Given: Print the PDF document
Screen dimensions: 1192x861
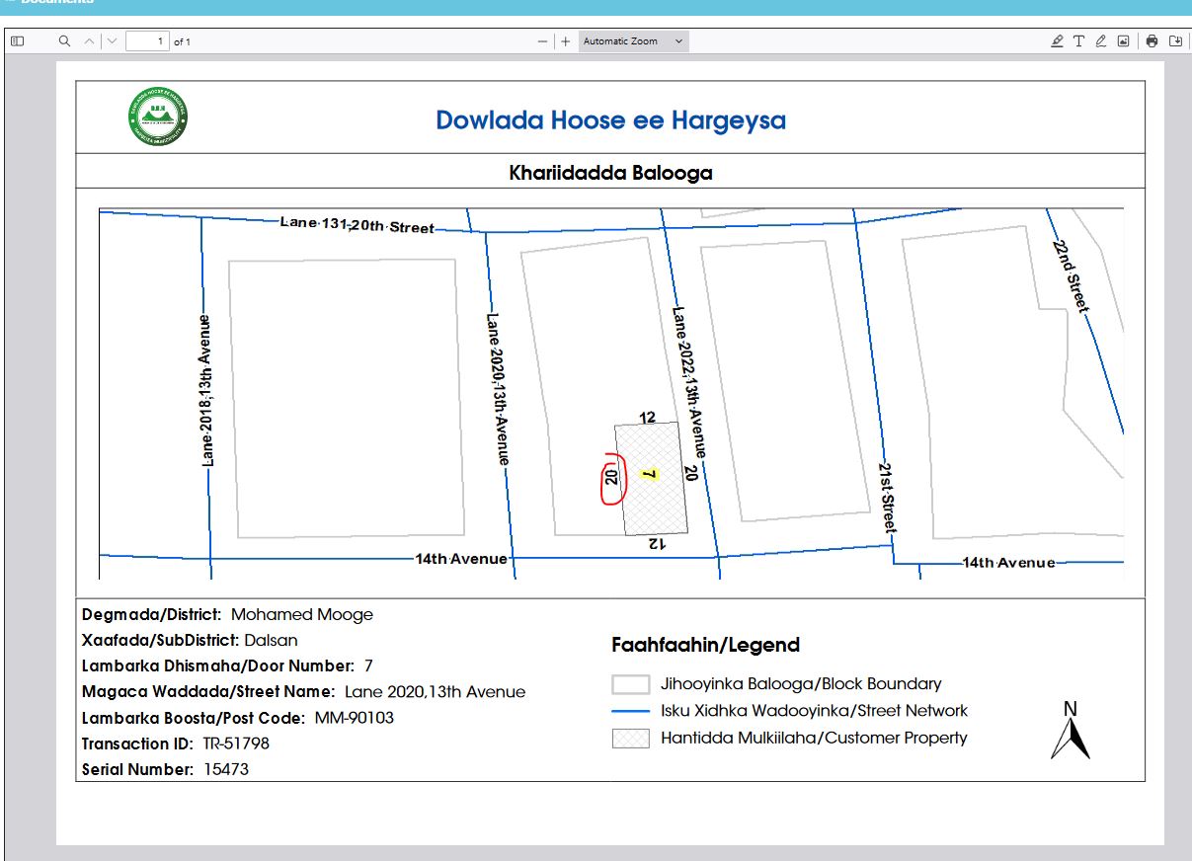Looking at the screenshot, I should 1152,41.
